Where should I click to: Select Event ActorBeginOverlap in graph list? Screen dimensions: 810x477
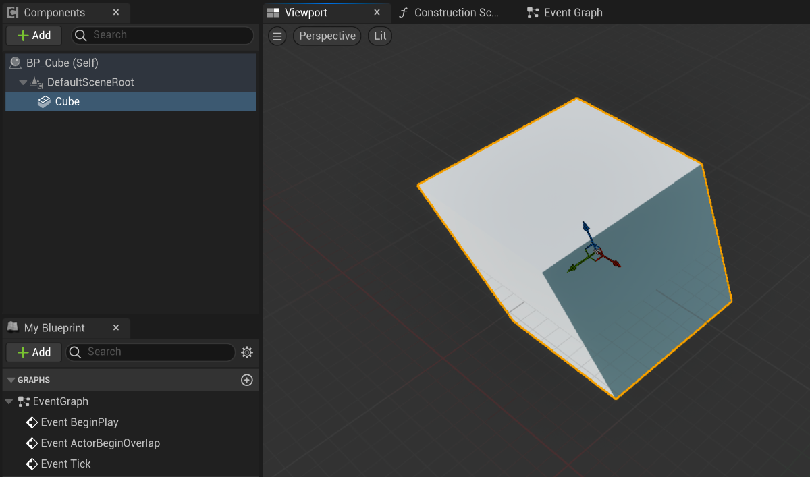click(100, 443)
